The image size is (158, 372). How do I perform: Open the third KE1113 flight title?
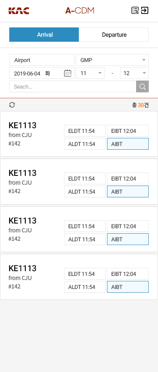(x=22, y=221)
